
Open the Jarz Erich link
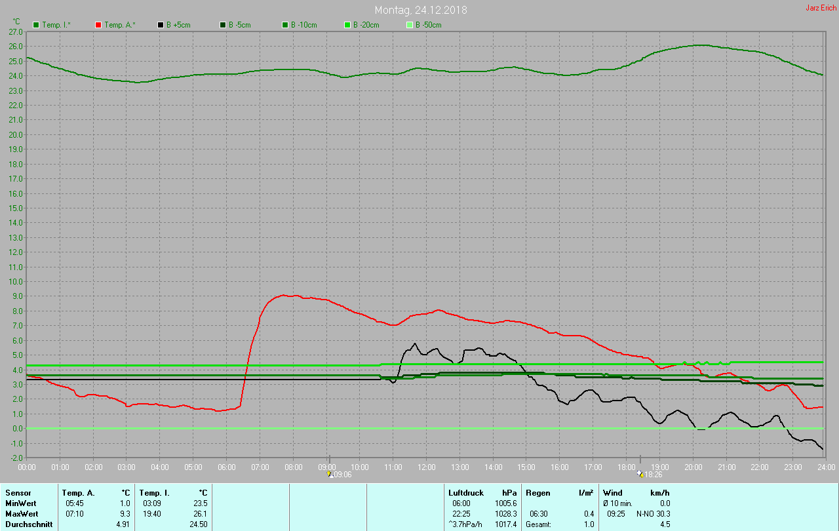tap(821, 9)
